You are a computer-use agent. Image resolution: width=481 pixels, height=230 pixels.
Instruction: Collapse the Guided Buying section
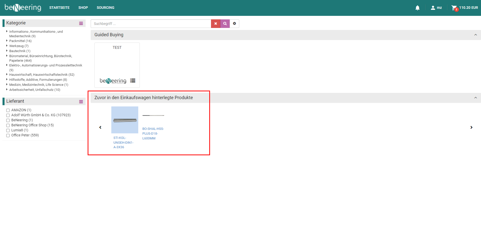point(475,35)
